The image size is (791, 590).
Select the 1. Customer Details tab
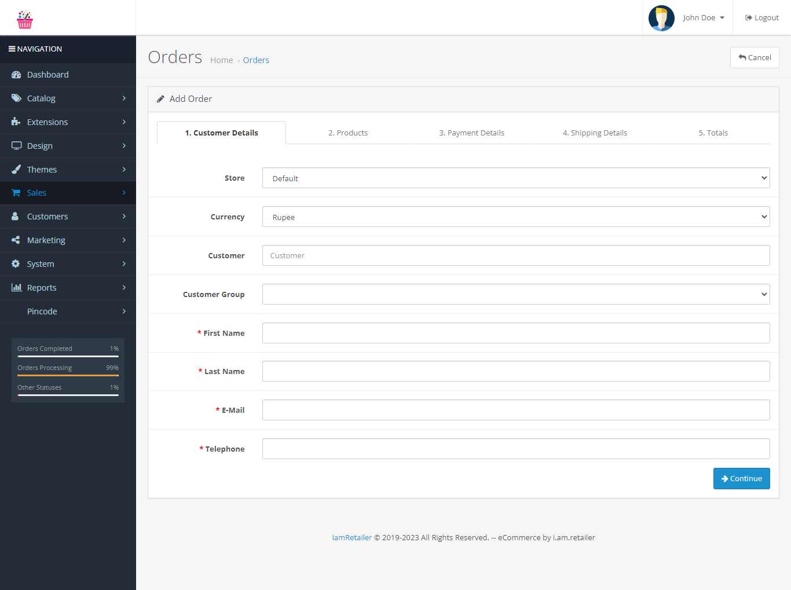coord(221,133)
